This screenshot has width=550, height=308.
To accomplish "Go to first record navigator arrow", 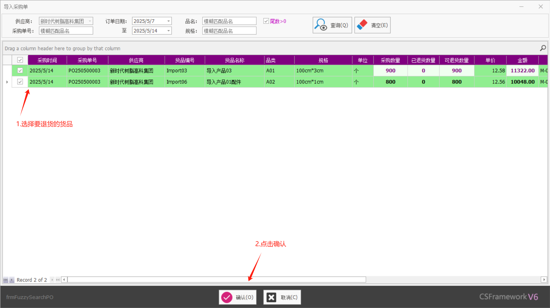I will 5,280.
